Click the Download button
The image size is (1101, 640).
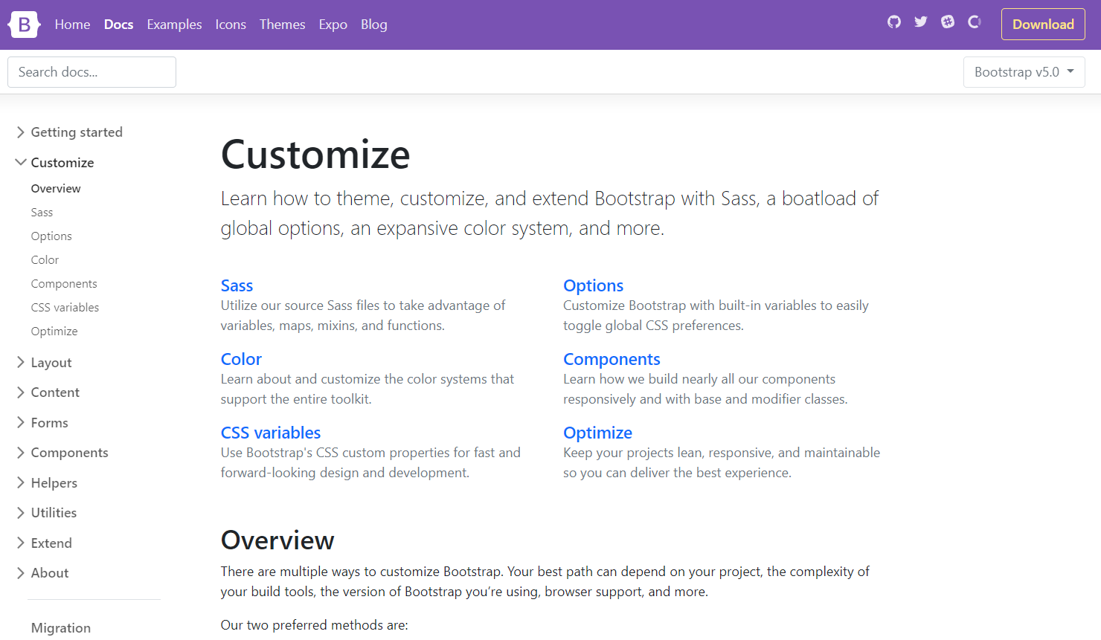pos(1043,24)
